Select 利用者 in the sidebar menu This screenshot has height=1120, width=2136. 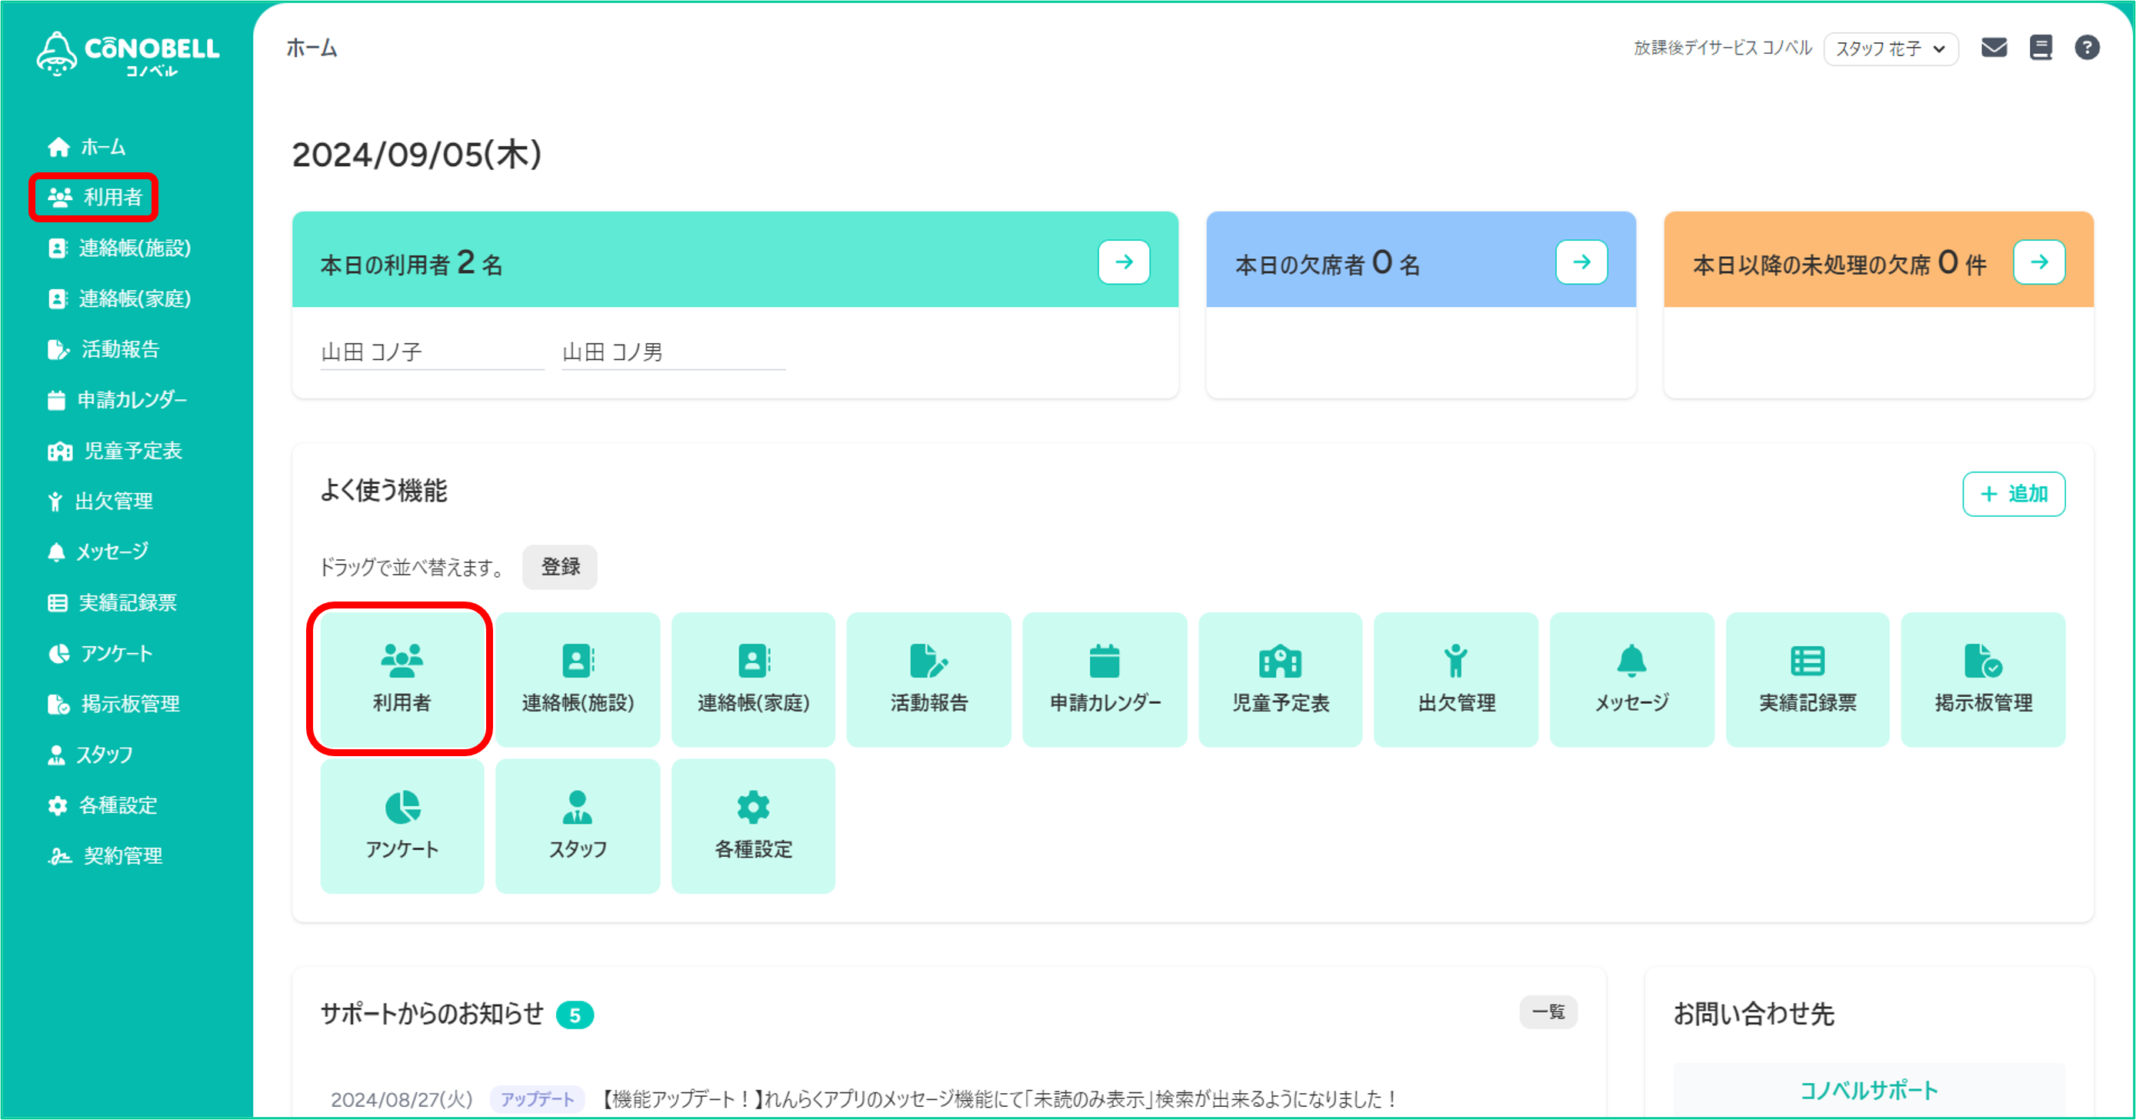point(95,196)
